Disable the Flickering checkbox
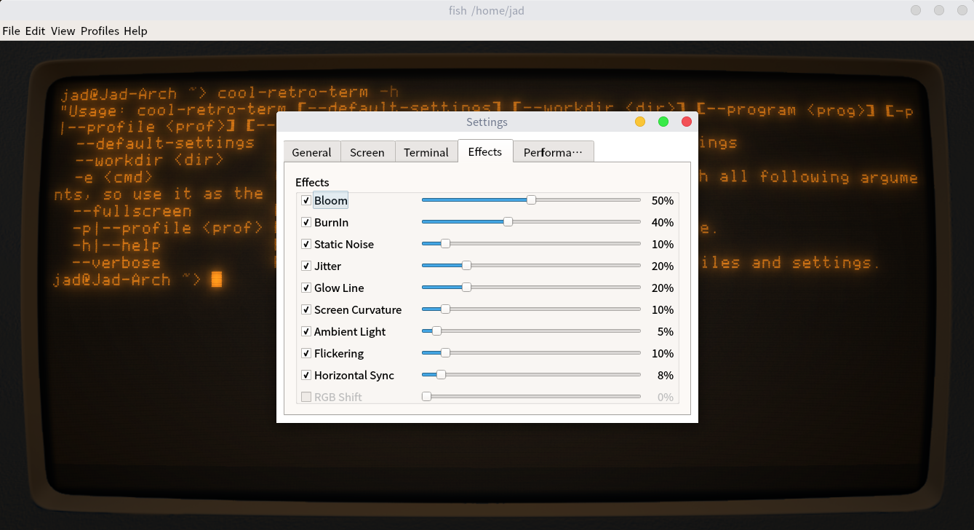974x530 pixels. tap(306, 353)
